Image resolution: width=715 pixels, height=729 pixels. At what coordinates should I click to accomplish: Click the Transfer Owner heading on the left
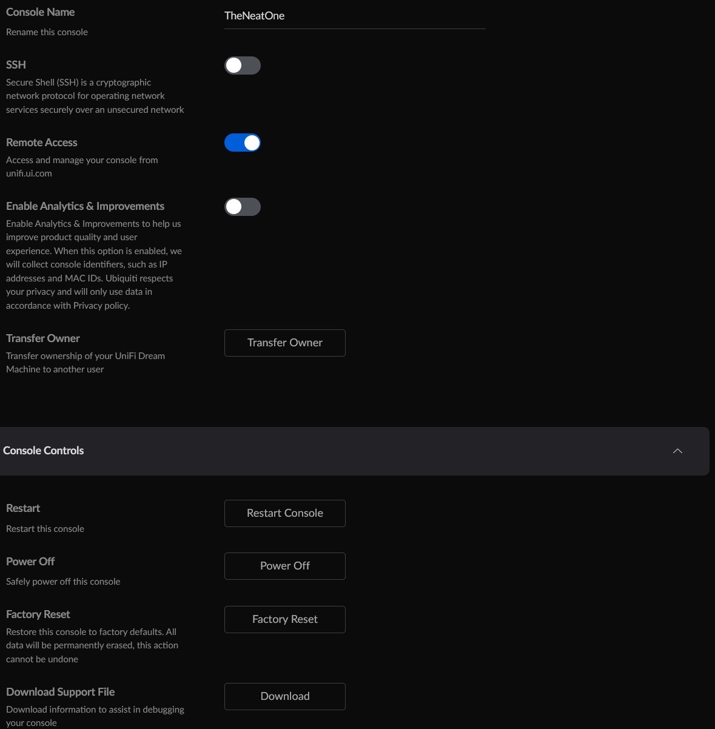(43, 338)
